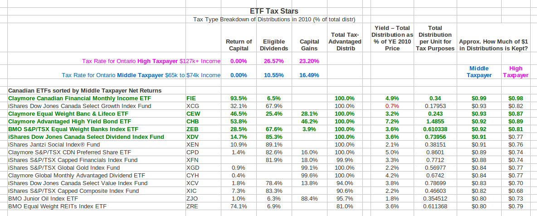Click the 88.4% capital gains cell

pos(309,198)
